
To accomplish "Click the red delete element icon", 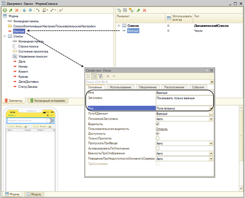I will 17,11.
